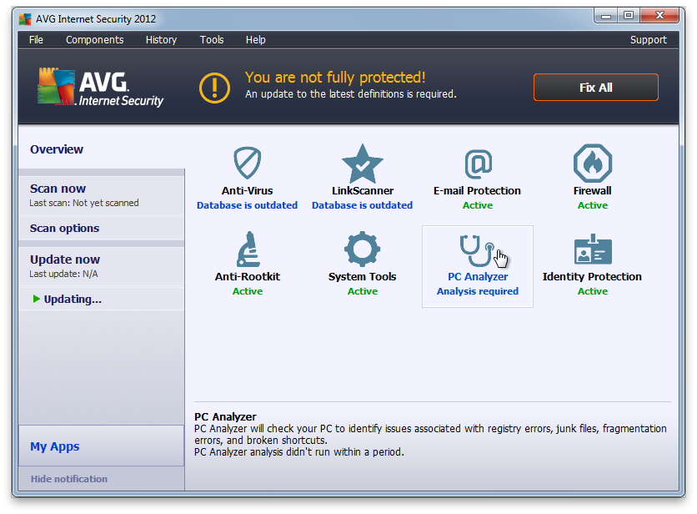Open the File menu
Image resolution: width=697 pixels, height=514 pixels.
36,39
